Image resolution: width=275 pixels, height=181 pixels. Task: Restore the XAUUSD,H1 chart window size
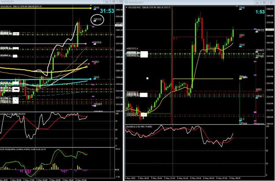click(x=114, y=2)
